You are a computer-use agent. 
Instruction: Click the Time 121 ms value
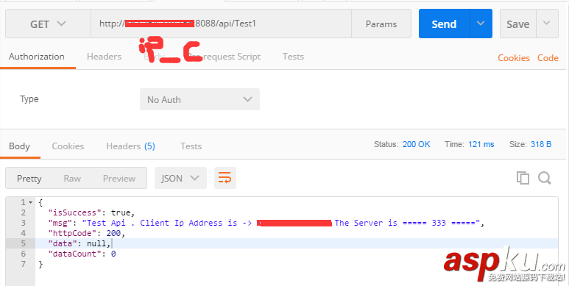coord(481,144)
